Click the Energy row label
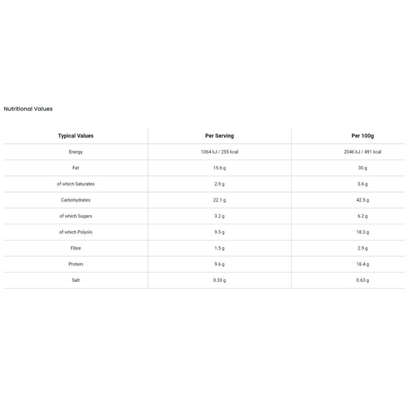409x409 pixels. (76, 152)
